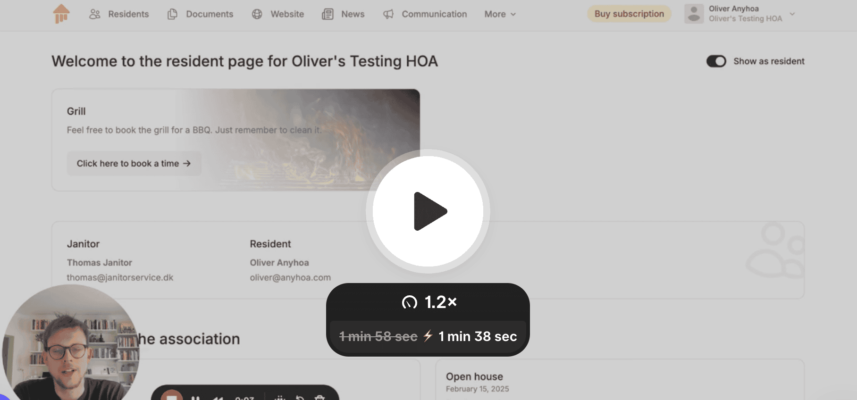
Task: Click the Documents pages icon
Action: (x=172, y=14)
